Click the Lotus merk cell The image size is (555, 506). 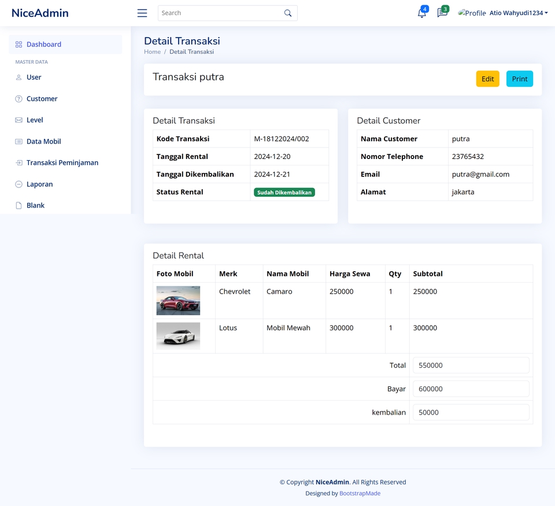(239, 336)
